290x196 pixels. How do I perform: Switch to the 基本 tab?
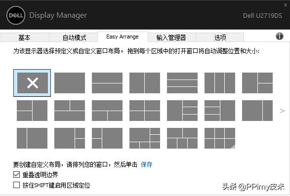(25, 38)
